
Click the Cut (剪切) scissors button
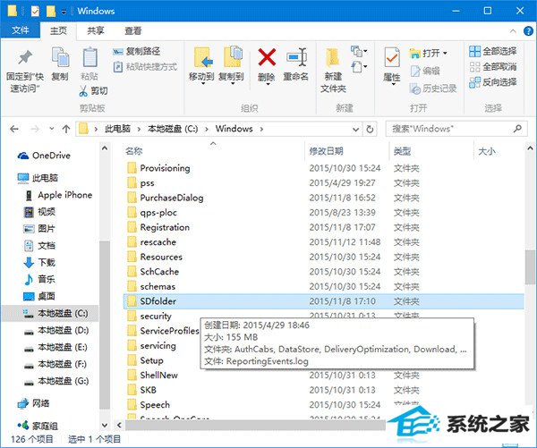pos(93,90)
